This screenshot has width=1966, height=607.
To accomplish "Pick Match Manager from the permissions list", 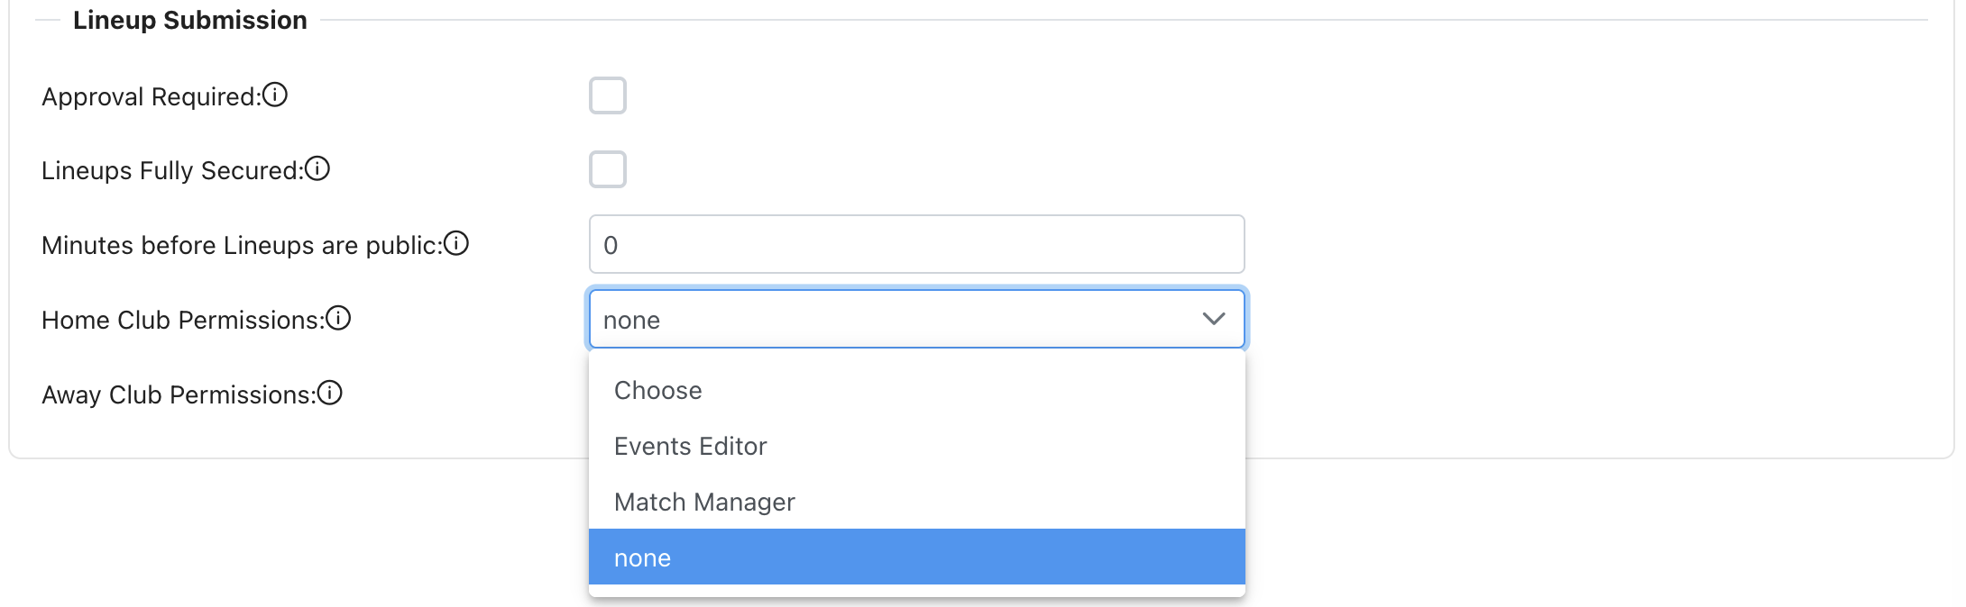I will (704, 502).
